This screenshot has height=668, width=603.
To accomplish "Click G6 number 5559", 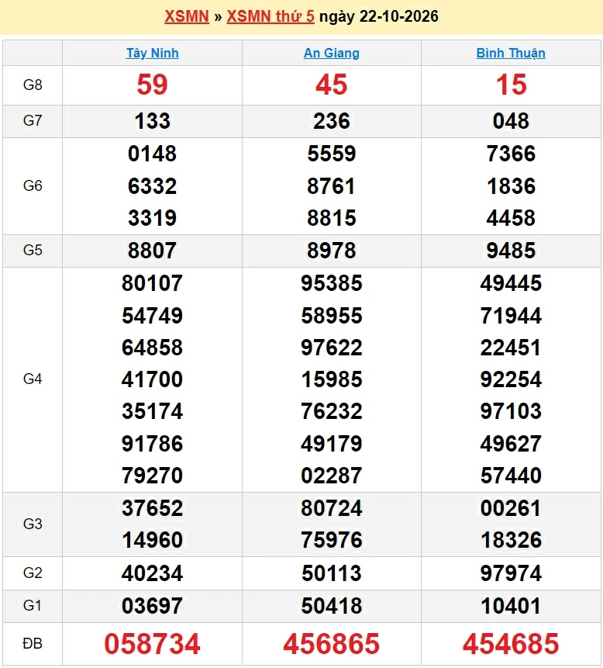I will click(x=332, y=154).
